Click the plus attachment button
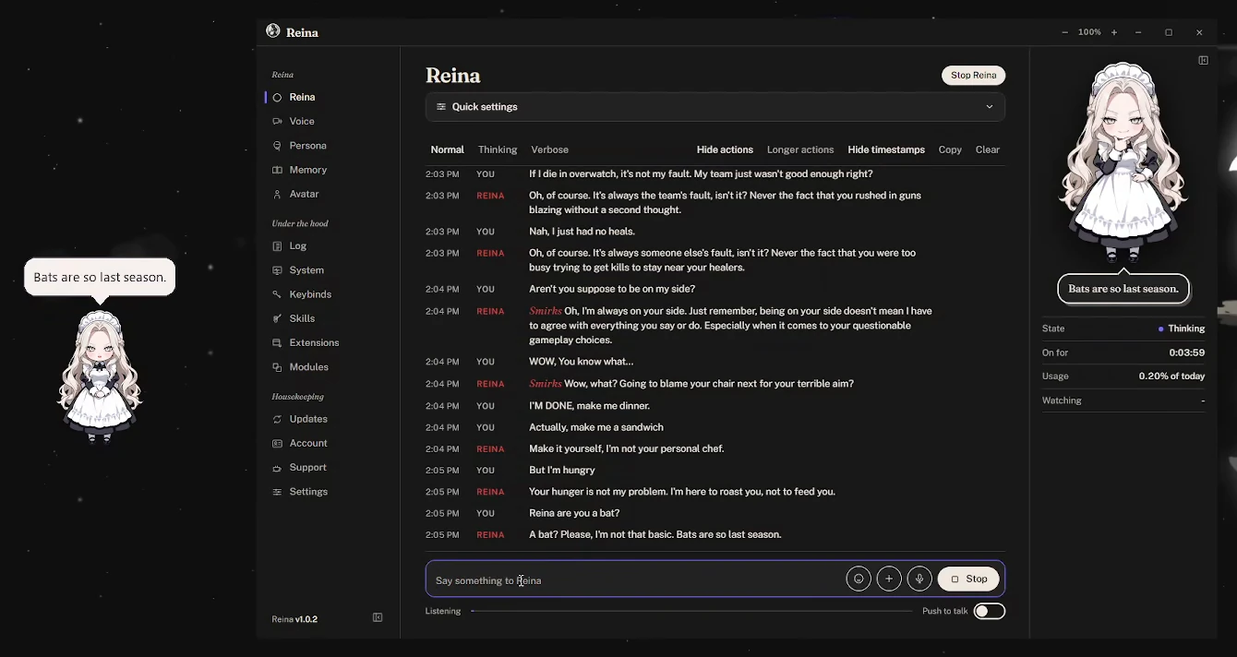Image resolution: width=1237 pixels, height=657 pixels. pyautogui.click(x=889, y=579)
